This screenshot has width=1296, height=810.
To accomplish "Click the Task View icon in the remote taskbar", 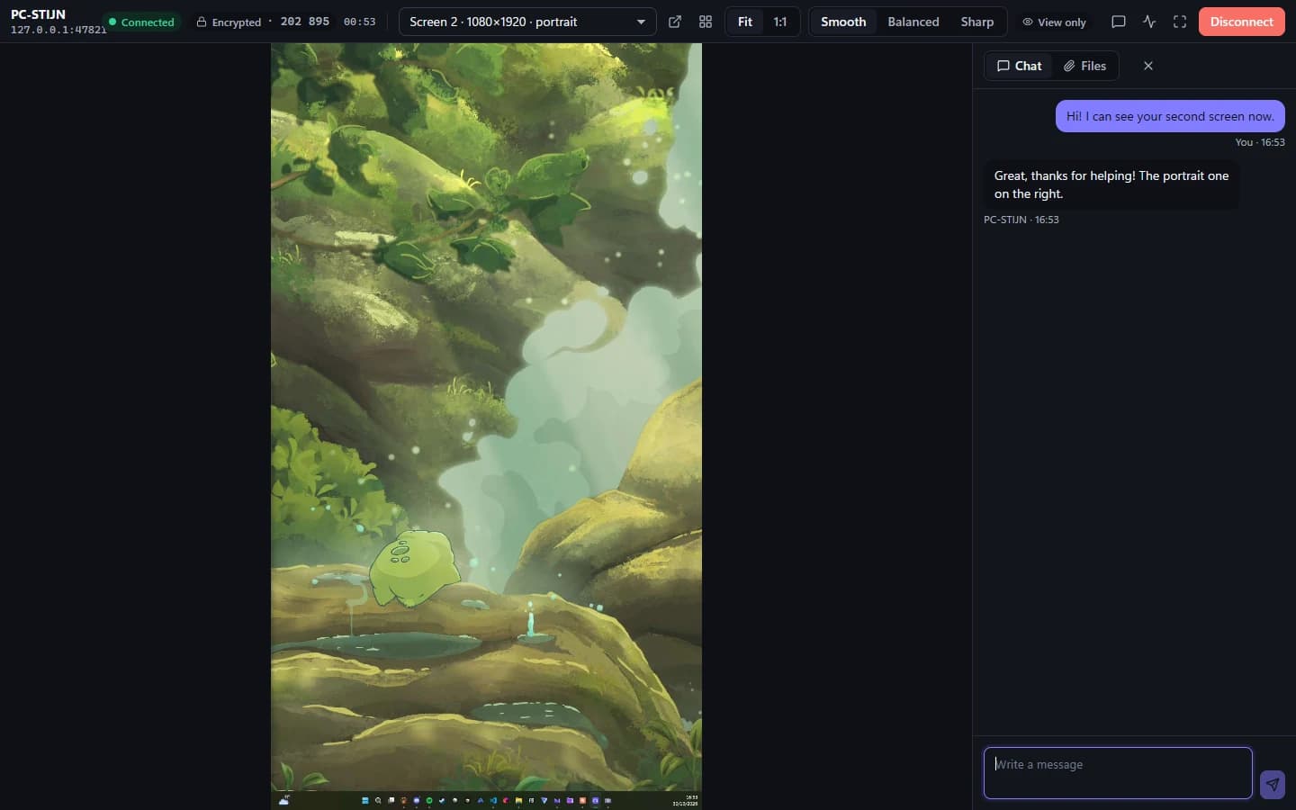I will point(391,800).
